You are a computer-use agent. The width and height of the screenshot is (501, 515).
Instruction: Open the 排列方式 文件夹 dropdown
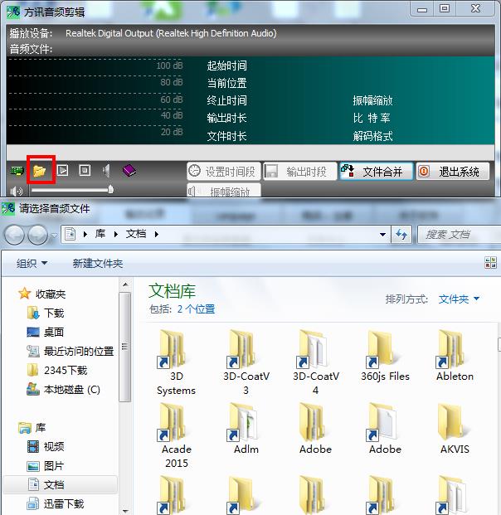[459, 299]
